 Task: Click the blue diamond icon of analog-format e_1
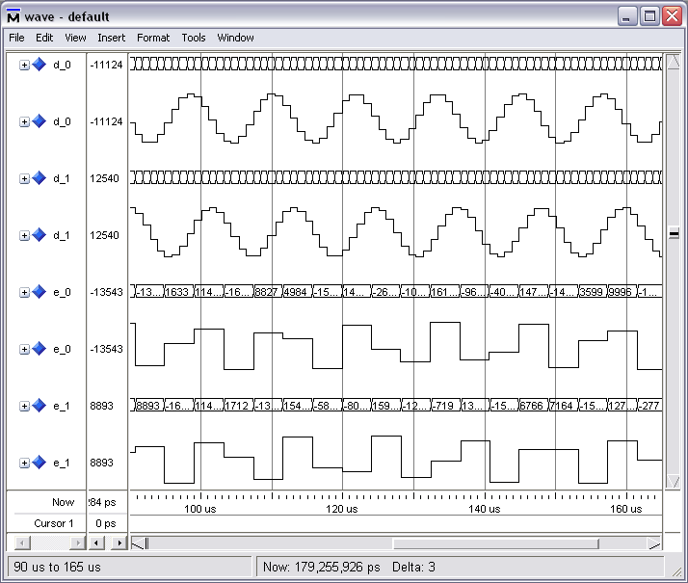(x=40, y=463)
